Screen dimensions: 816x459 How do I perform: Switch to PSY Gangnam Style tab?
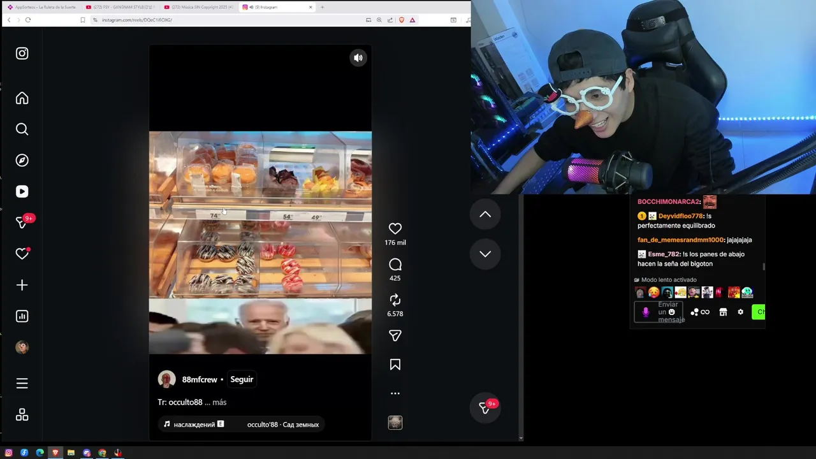tap(120, 7)
